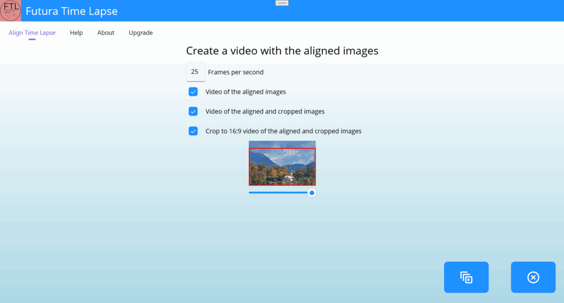This screenshot has width=564, height=303.
Task: Open the About page
Action: [x=106, y=33]
